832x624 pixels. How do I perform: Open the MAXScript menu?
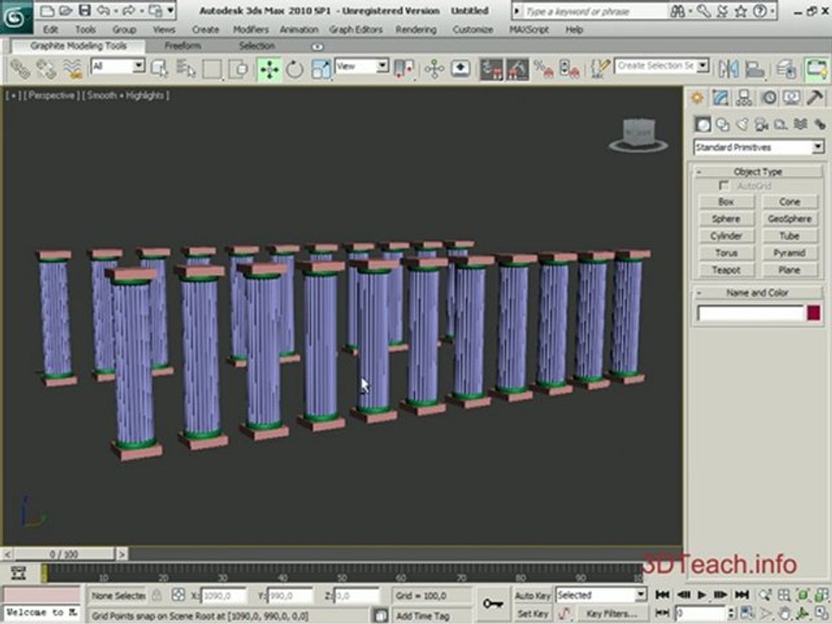pyautogui.click(x=529, y=29)
